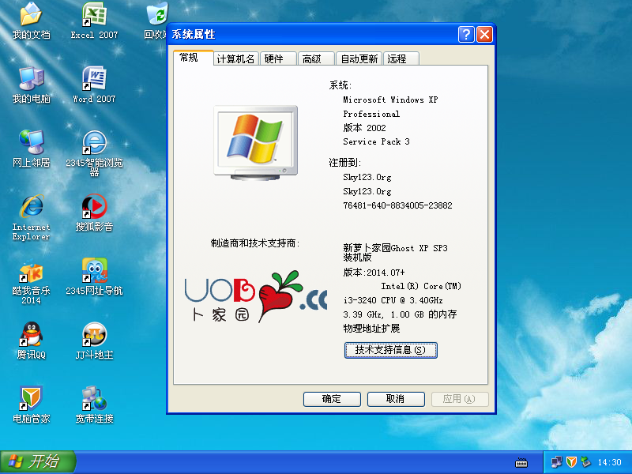Click the 应用(A) button

[x=460, y=399]
